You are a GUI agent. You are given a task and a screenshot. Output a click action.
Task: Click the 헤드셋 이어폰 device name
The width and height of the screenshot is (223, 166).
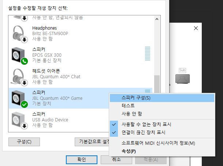coord(46,71)
